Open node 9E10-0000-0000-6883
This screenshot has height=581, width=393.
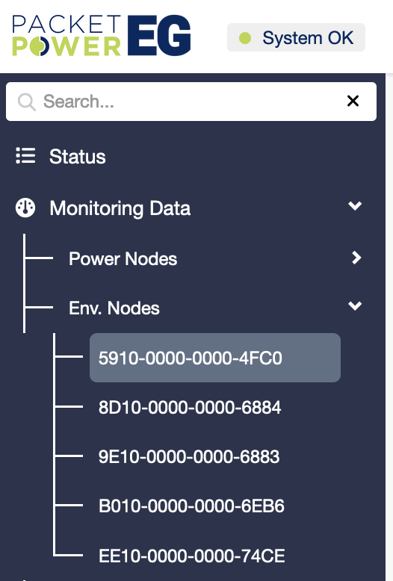coord(189,456)
